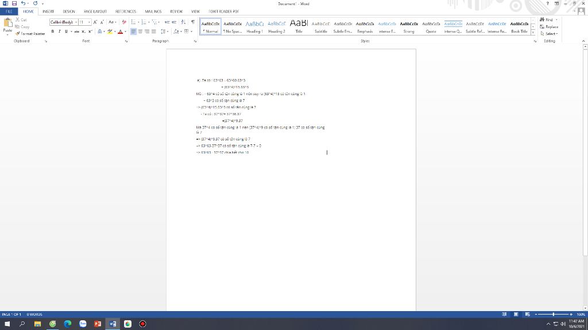Image resolution: width=588 pixels, height=330 pixels.
Task: Center the text
Action: click(x=140, y=32)
